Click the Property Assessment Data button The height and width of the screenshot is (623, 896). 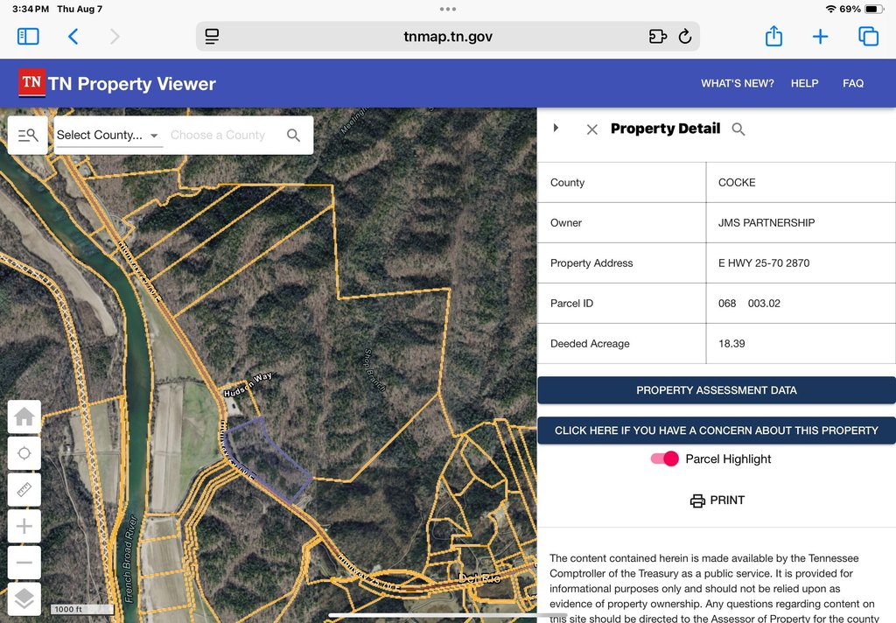(x=716, y=390)
